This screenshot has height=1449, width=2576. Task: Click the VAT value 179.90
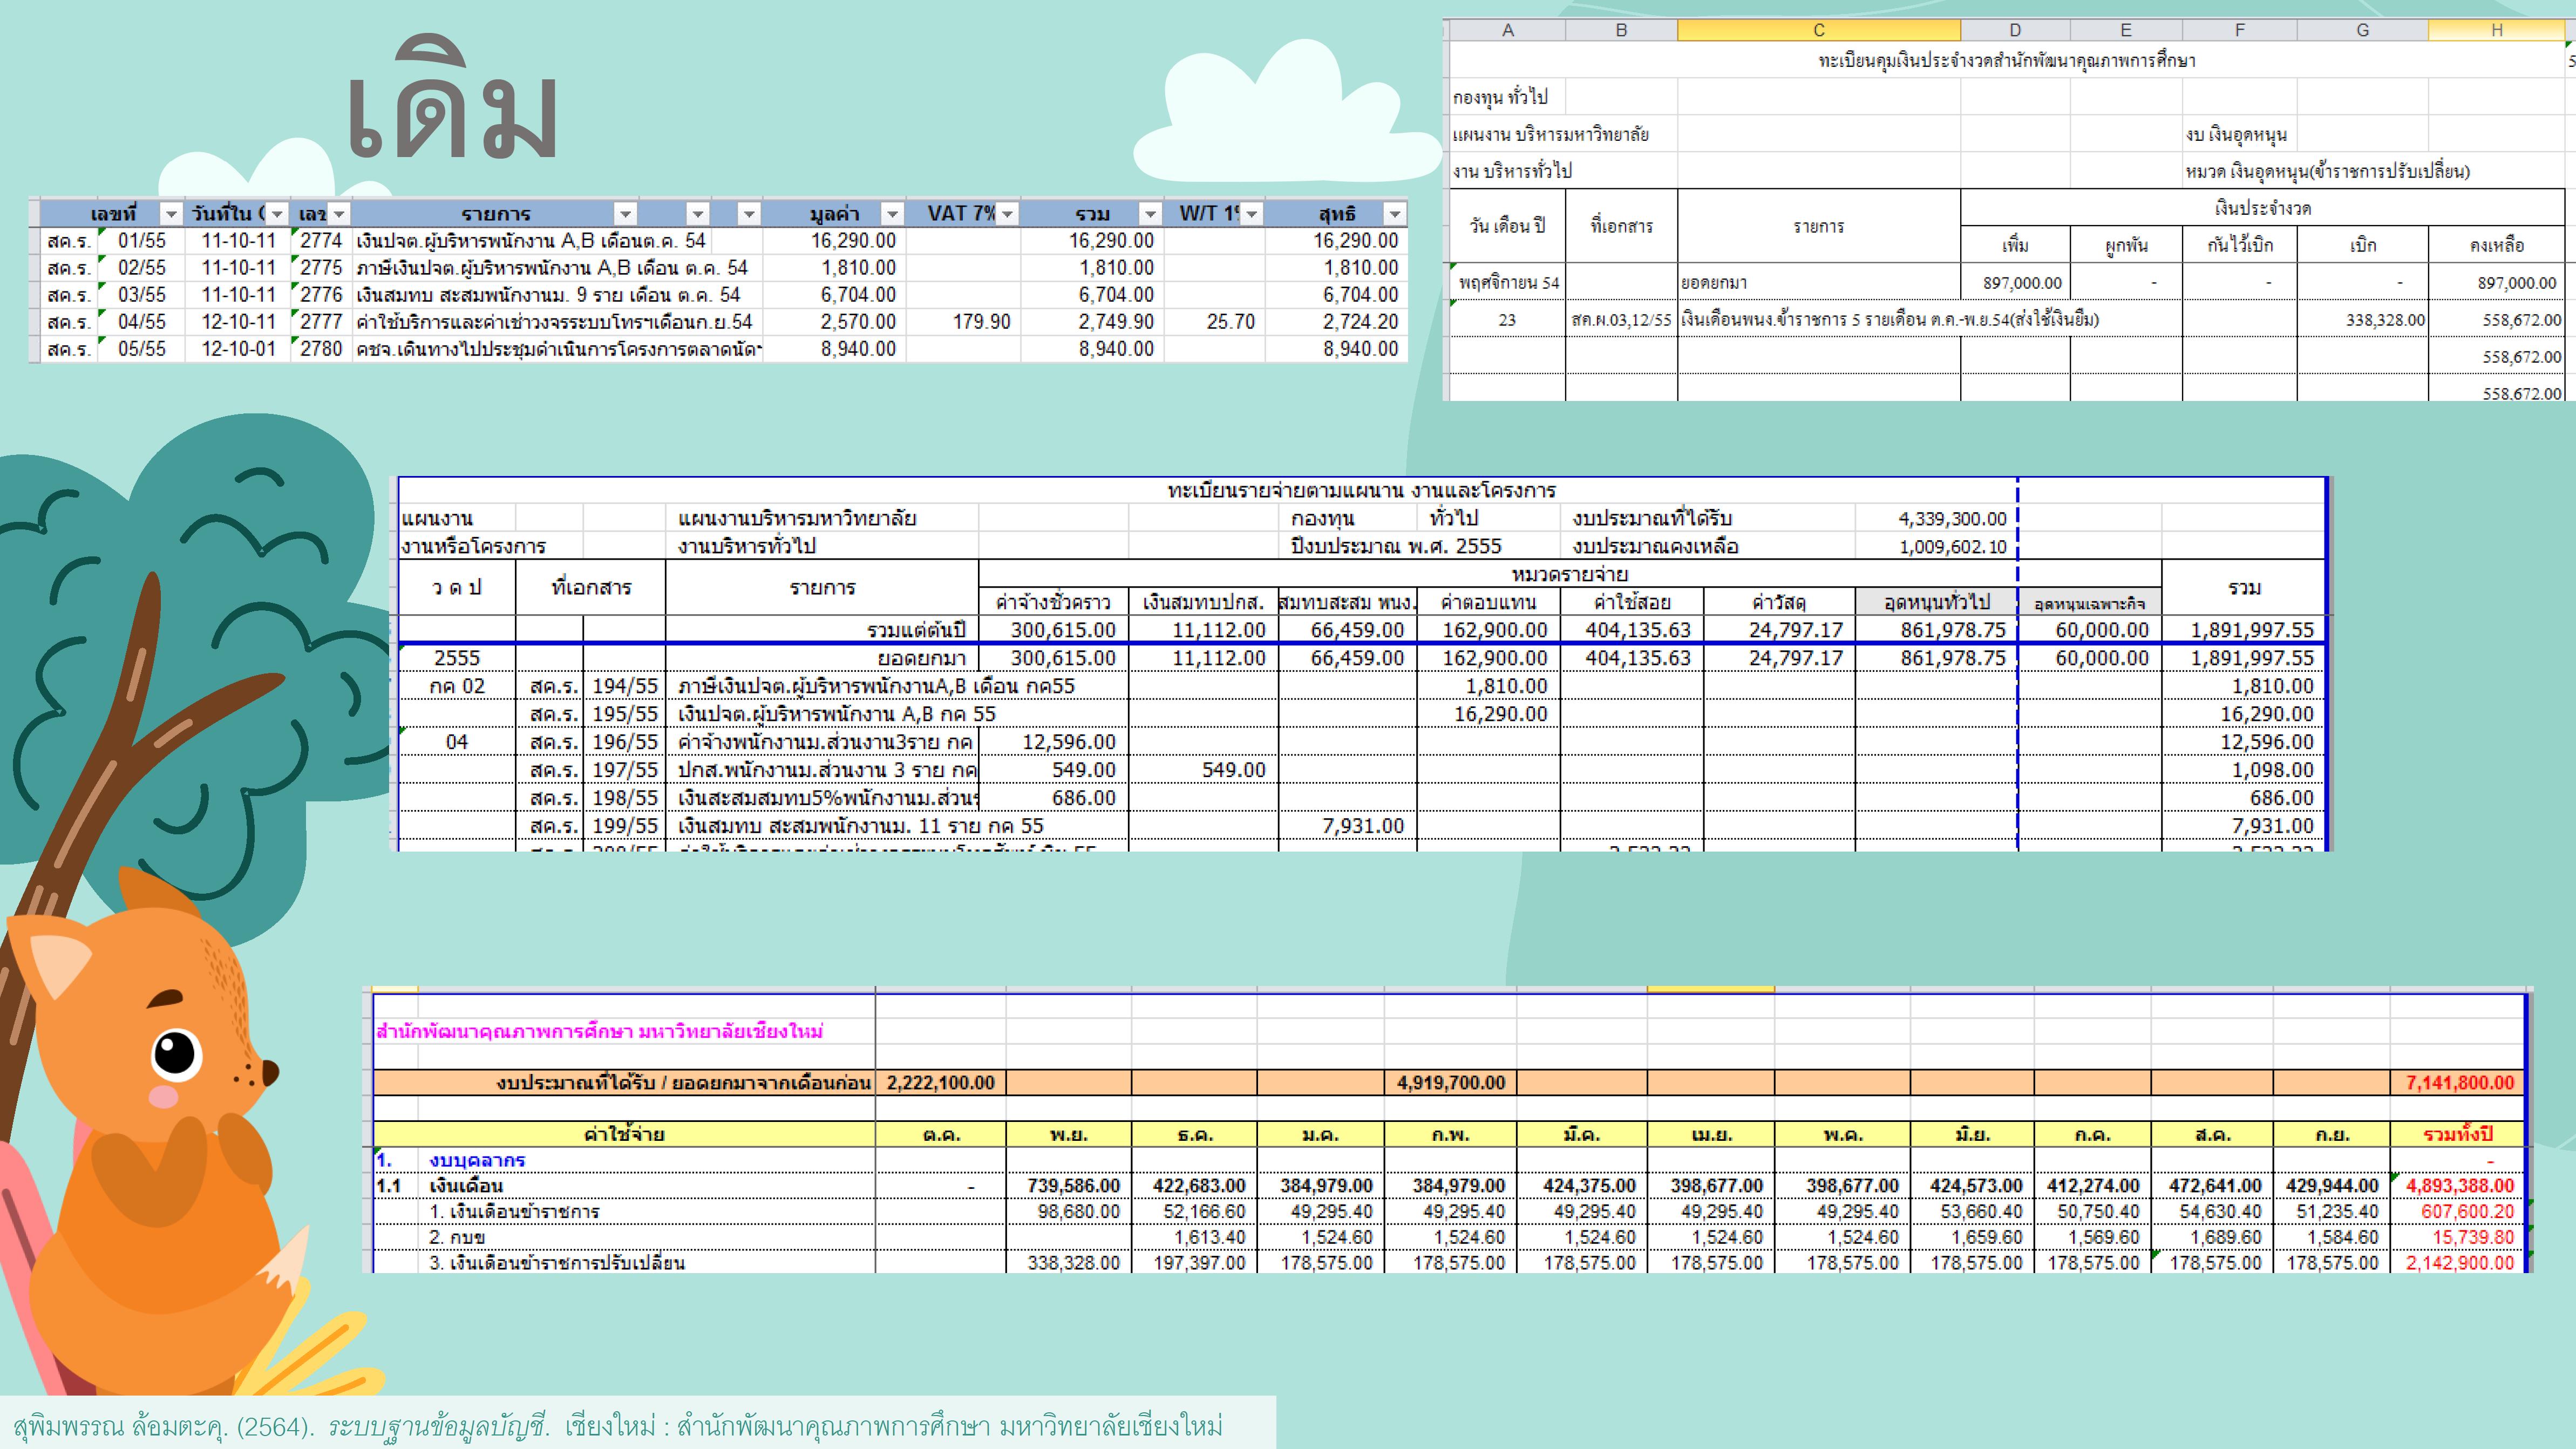(x=981, y=322)
